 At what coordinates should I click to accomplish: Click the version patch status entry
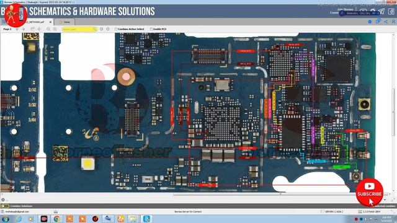pos(372,212)
